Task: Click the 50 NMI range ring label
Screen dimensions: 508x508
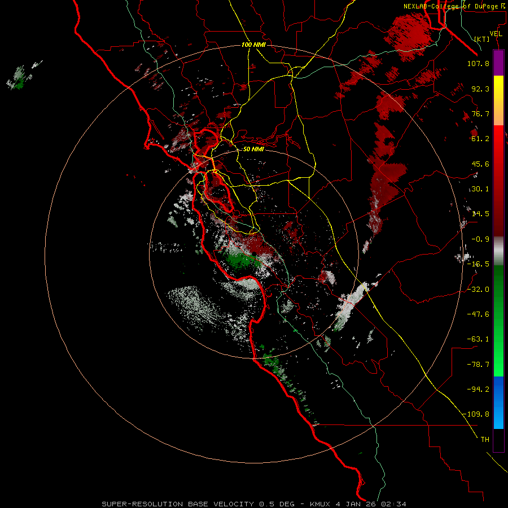Action: pyautogui.click(x=253, y=149)
